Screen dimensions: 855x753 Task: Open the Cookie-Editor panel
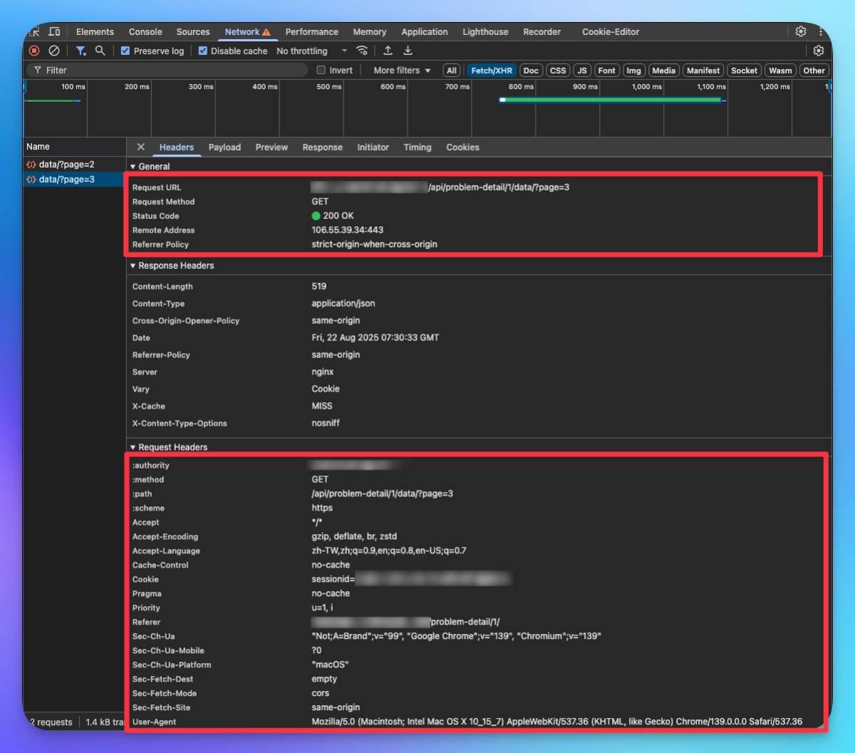click(611, 32)
